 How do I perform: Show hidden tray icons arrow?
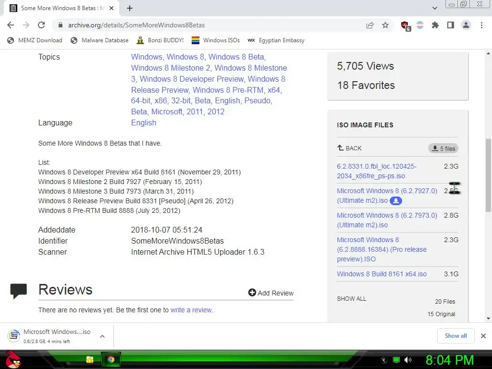pos(384,360)
